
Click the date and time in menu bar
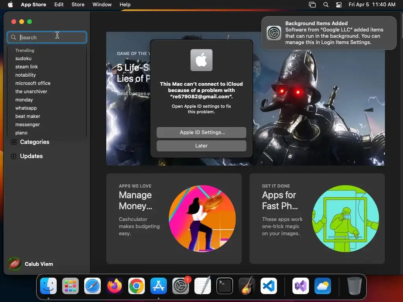click(372, 4)
